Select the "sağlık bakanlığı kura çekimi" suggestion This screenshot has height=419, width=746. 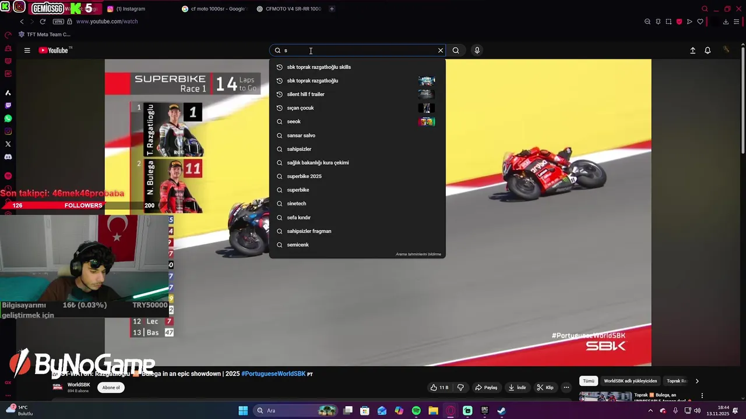[357, 163]
